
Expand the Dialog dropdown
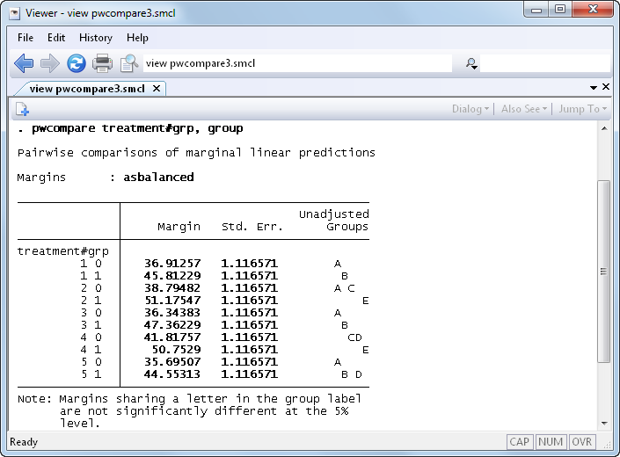coord(470,109)
